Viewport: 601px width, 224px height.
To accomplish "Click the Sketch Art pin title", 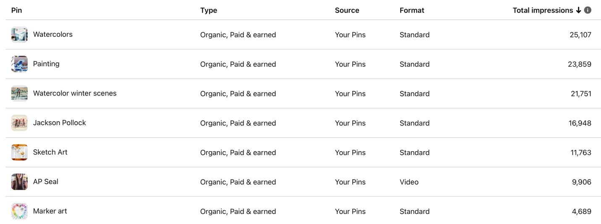I will click(x=50, y=152).
